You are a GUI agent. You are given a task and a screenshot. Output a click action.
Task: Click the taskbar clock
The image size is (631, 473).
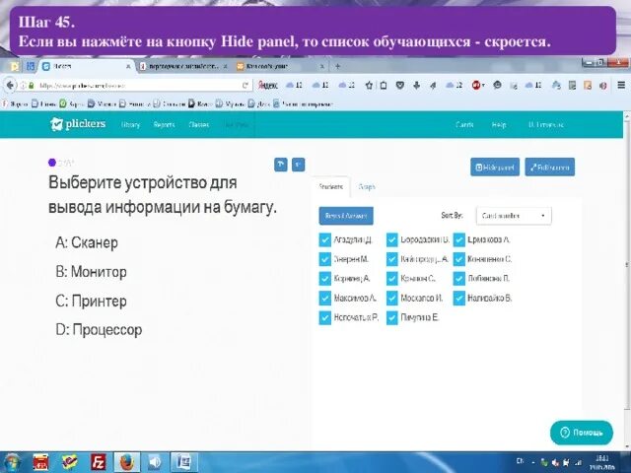pos(602,462)
